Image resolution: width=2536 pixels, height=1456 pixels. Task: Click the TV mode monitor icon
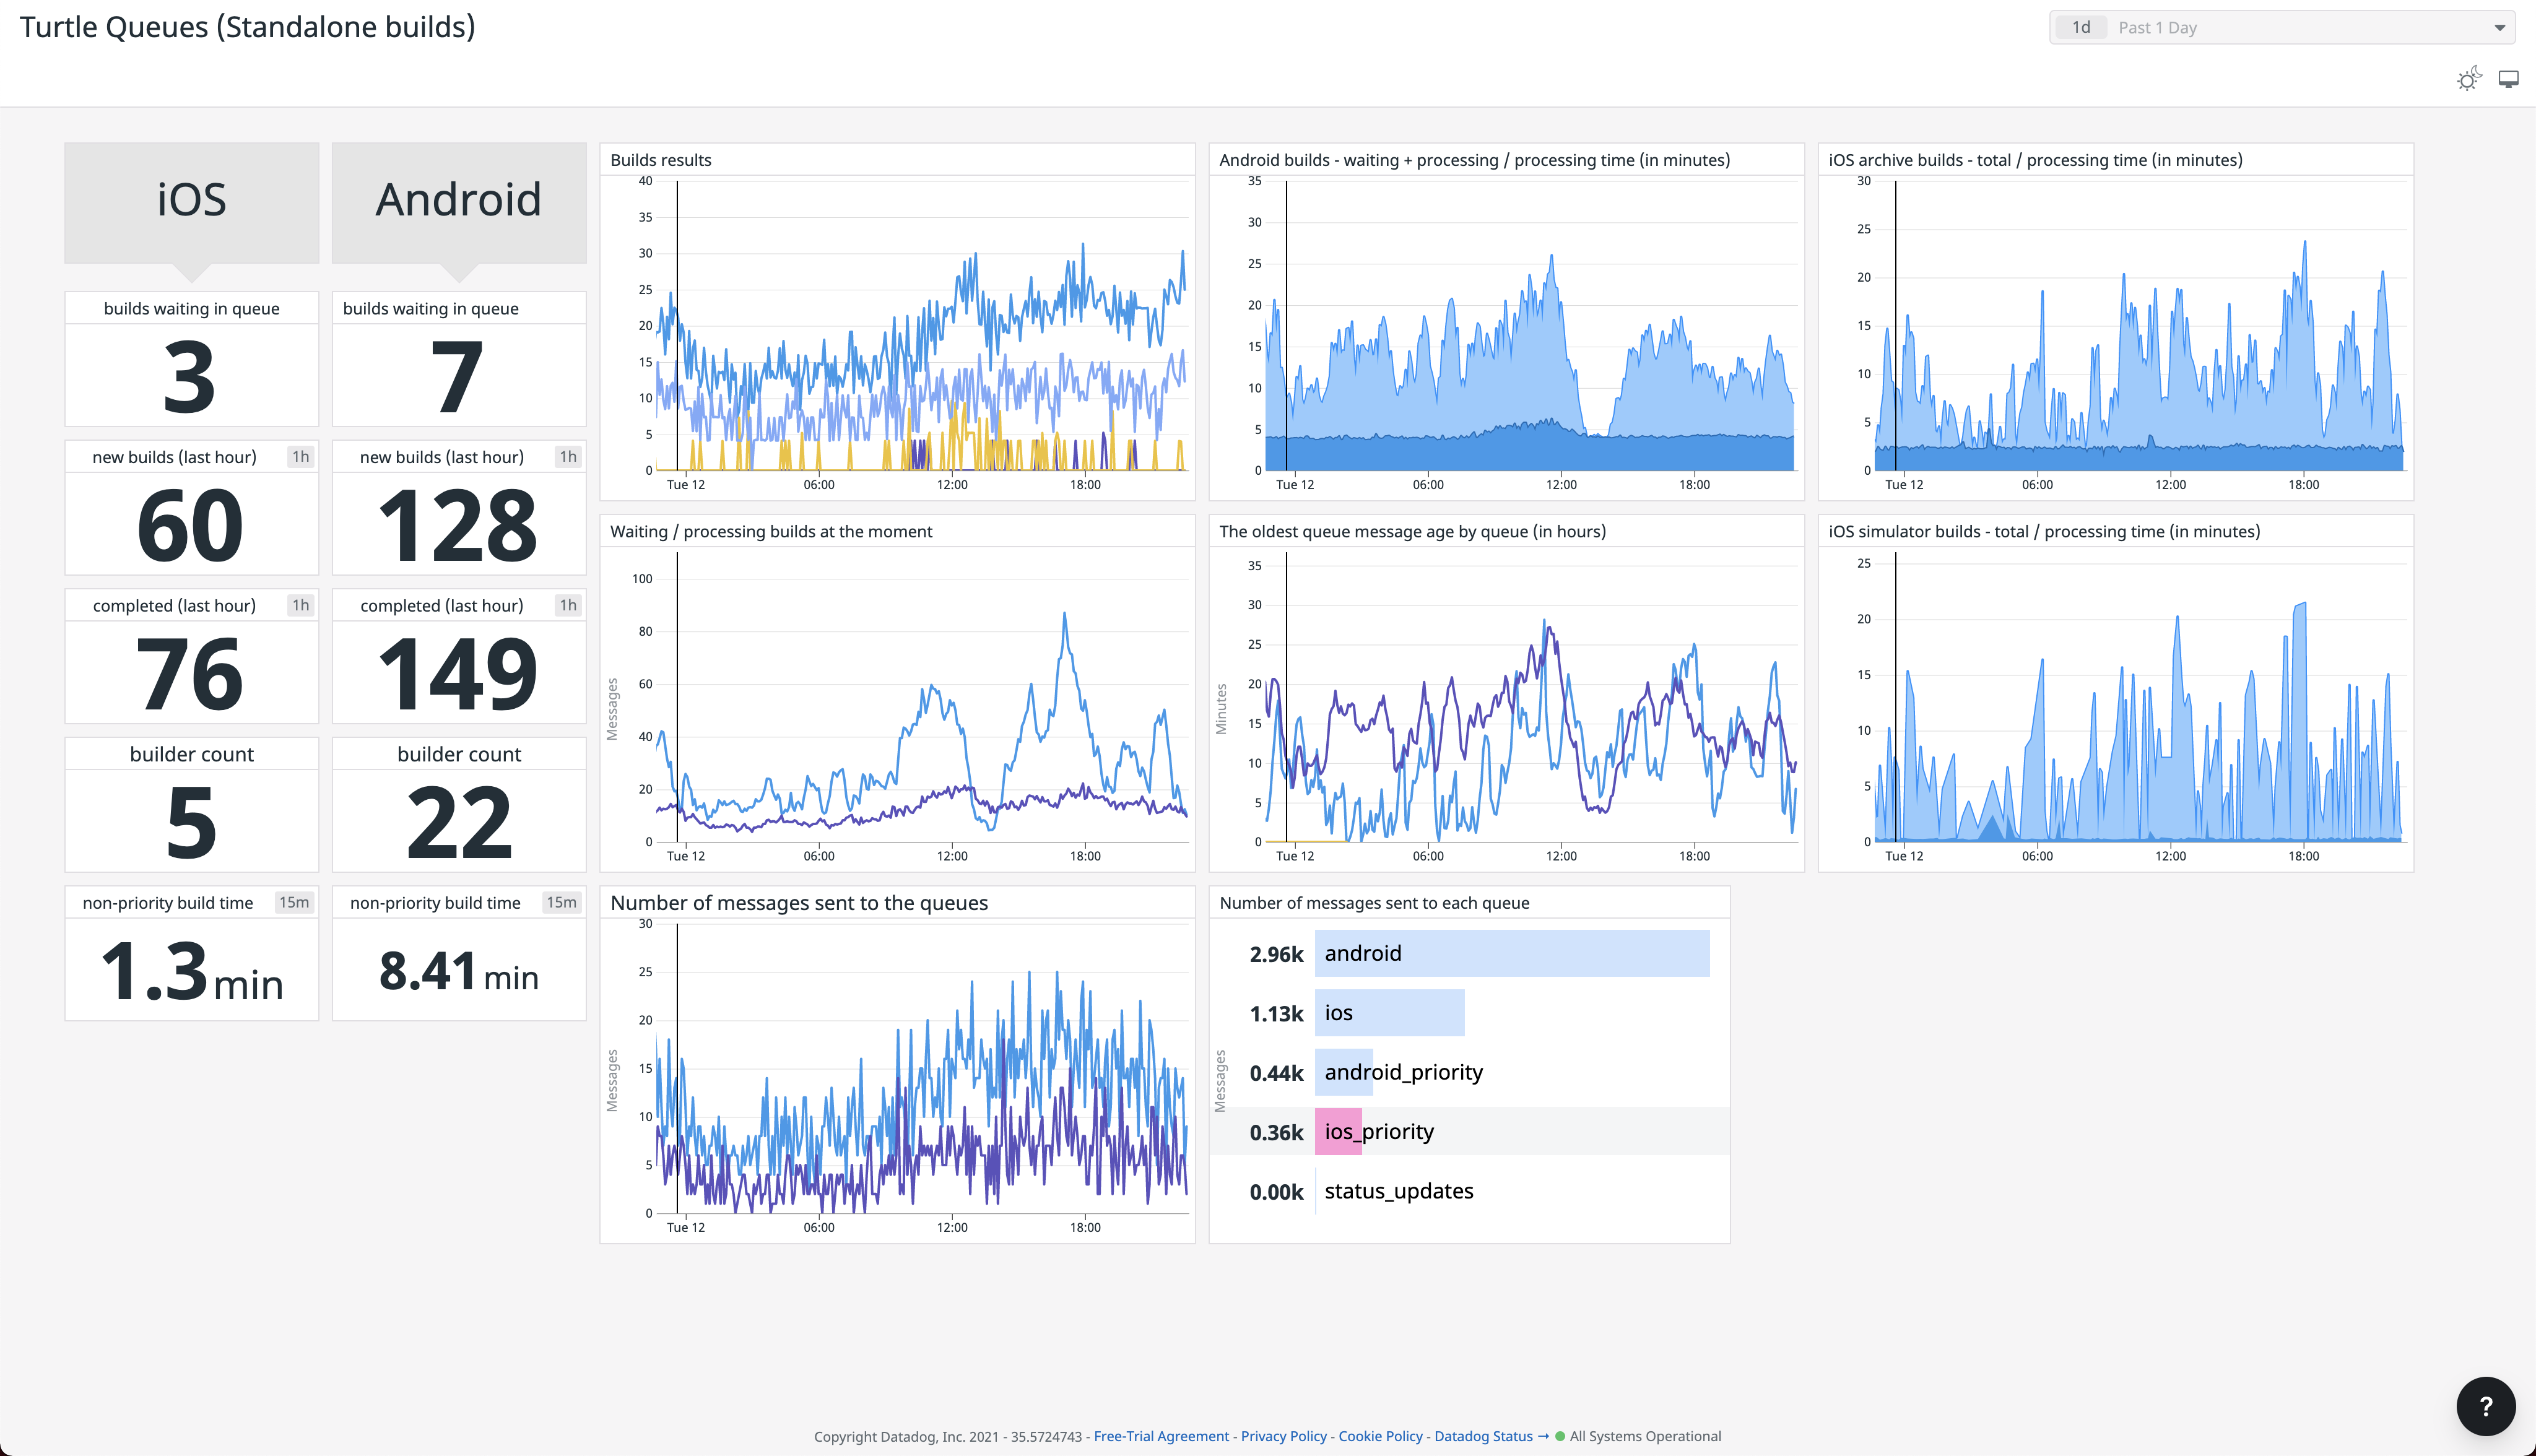pos(2509,79)
